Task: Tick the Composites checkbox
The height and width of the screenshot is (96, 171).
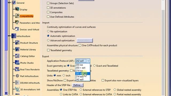Action: pyautogui.click(x=48, y=12)
